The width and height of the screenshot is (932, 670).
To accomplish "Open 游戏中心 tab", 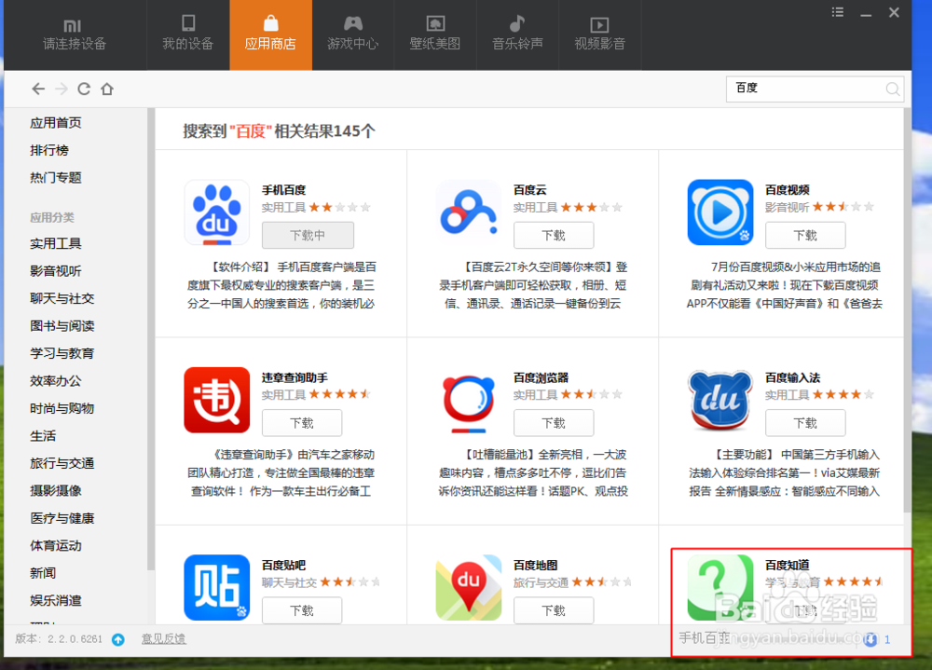I will 353,35.
